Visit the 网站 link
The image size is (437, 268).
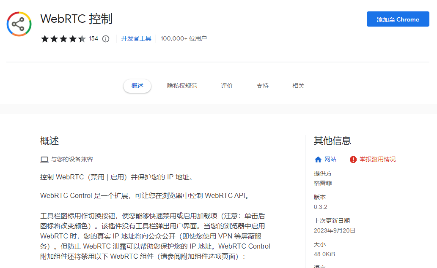pyautogui.click(x=330, y=159)
